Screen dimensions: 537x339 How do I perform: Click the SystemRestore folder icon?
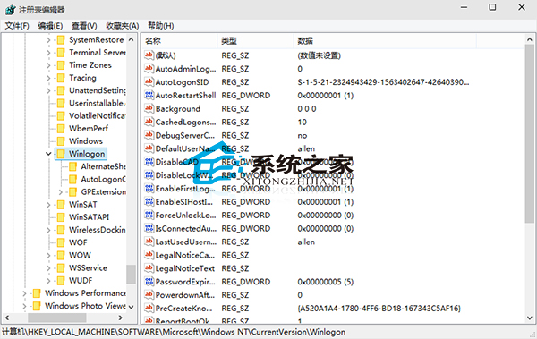pyautogui.click(x=61, y=40)
